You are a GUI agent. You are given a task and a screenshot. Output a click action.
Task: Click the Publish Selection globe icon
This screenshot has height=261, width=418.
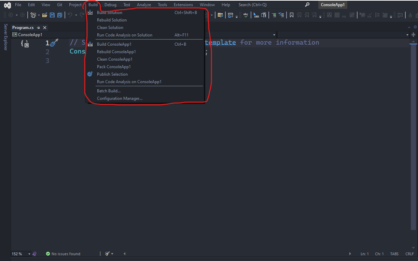tap(90, 74)
